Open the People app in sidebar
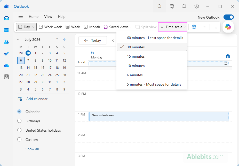239x166 pixels. point(6,42)
